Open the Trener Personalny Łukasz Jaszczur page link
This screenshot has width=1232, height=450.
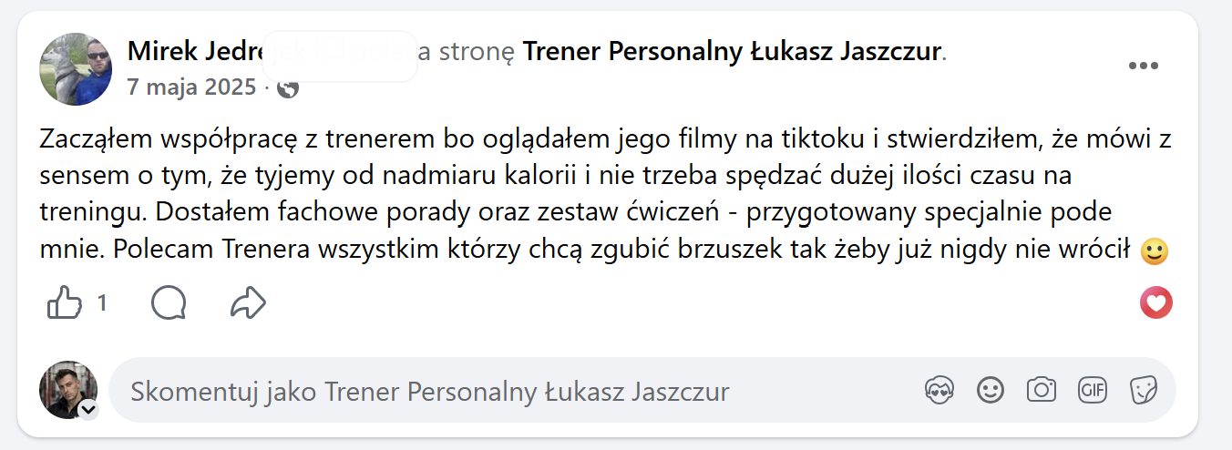732,52
